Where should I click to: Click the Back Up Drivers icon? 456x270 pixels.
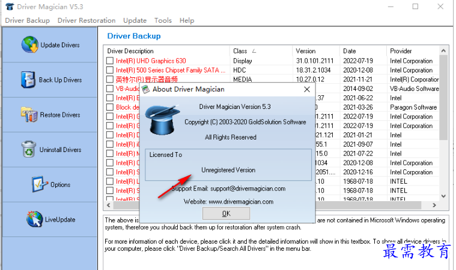(28, 80)
